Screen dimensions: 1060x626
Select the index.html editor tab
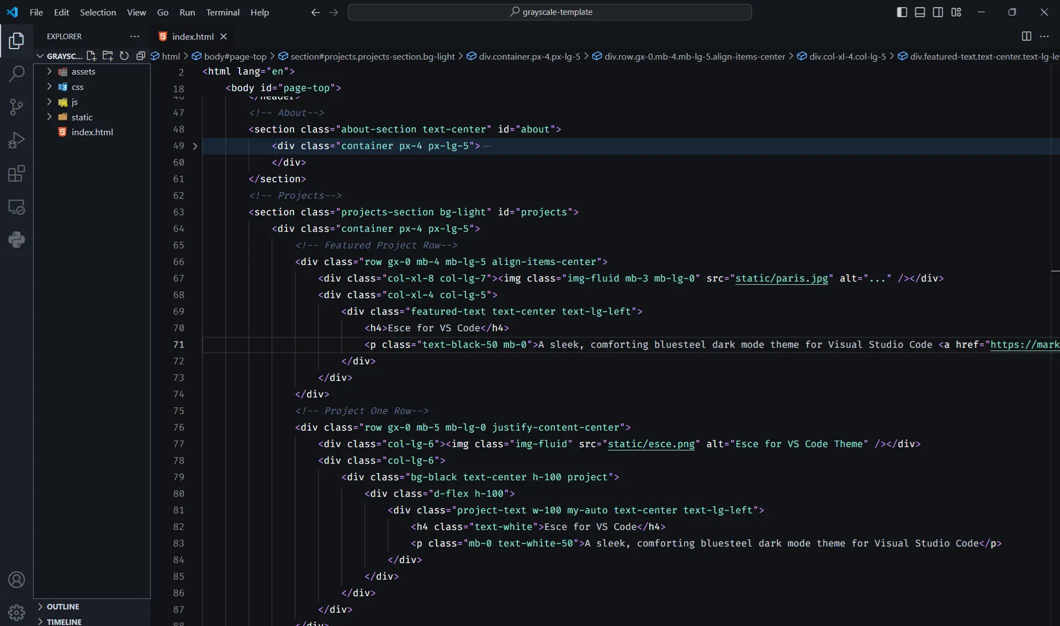(x=192, y=36)
